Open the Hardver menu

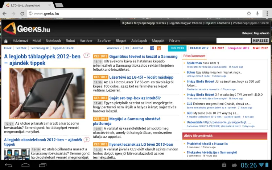[86, 41]
